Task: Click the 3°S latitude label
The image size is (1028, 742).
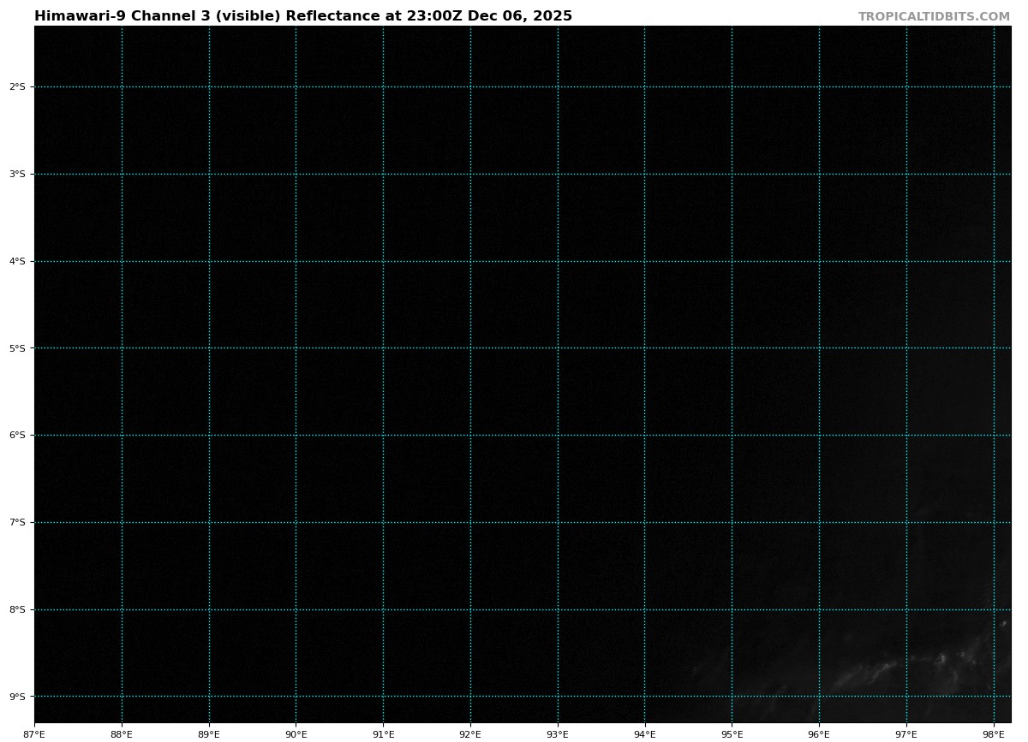Action: click(x=17, y=175)
